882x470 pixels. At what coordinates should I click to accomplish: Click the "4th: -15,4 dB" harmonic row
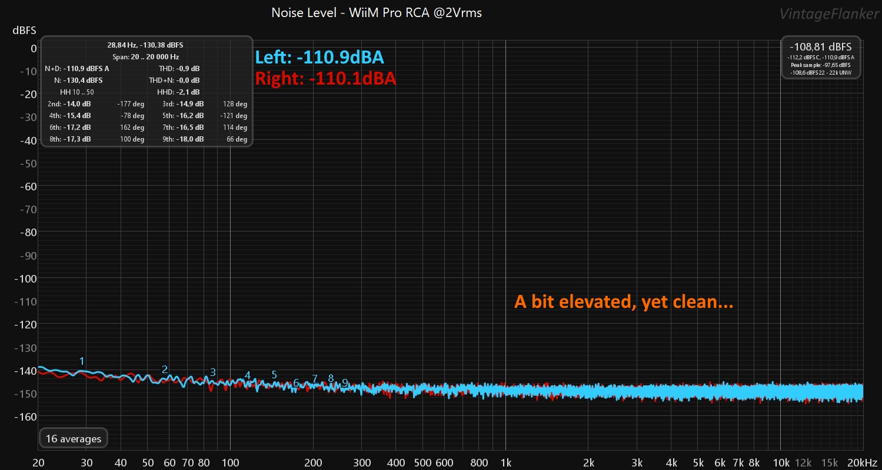69,116
